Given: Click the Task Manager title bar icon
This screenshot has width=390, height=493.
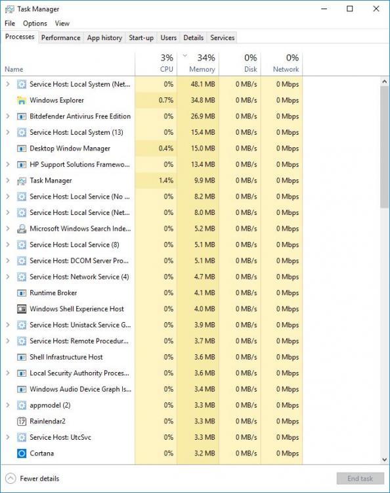Looking at the screenshot, I should click(10, 9).
